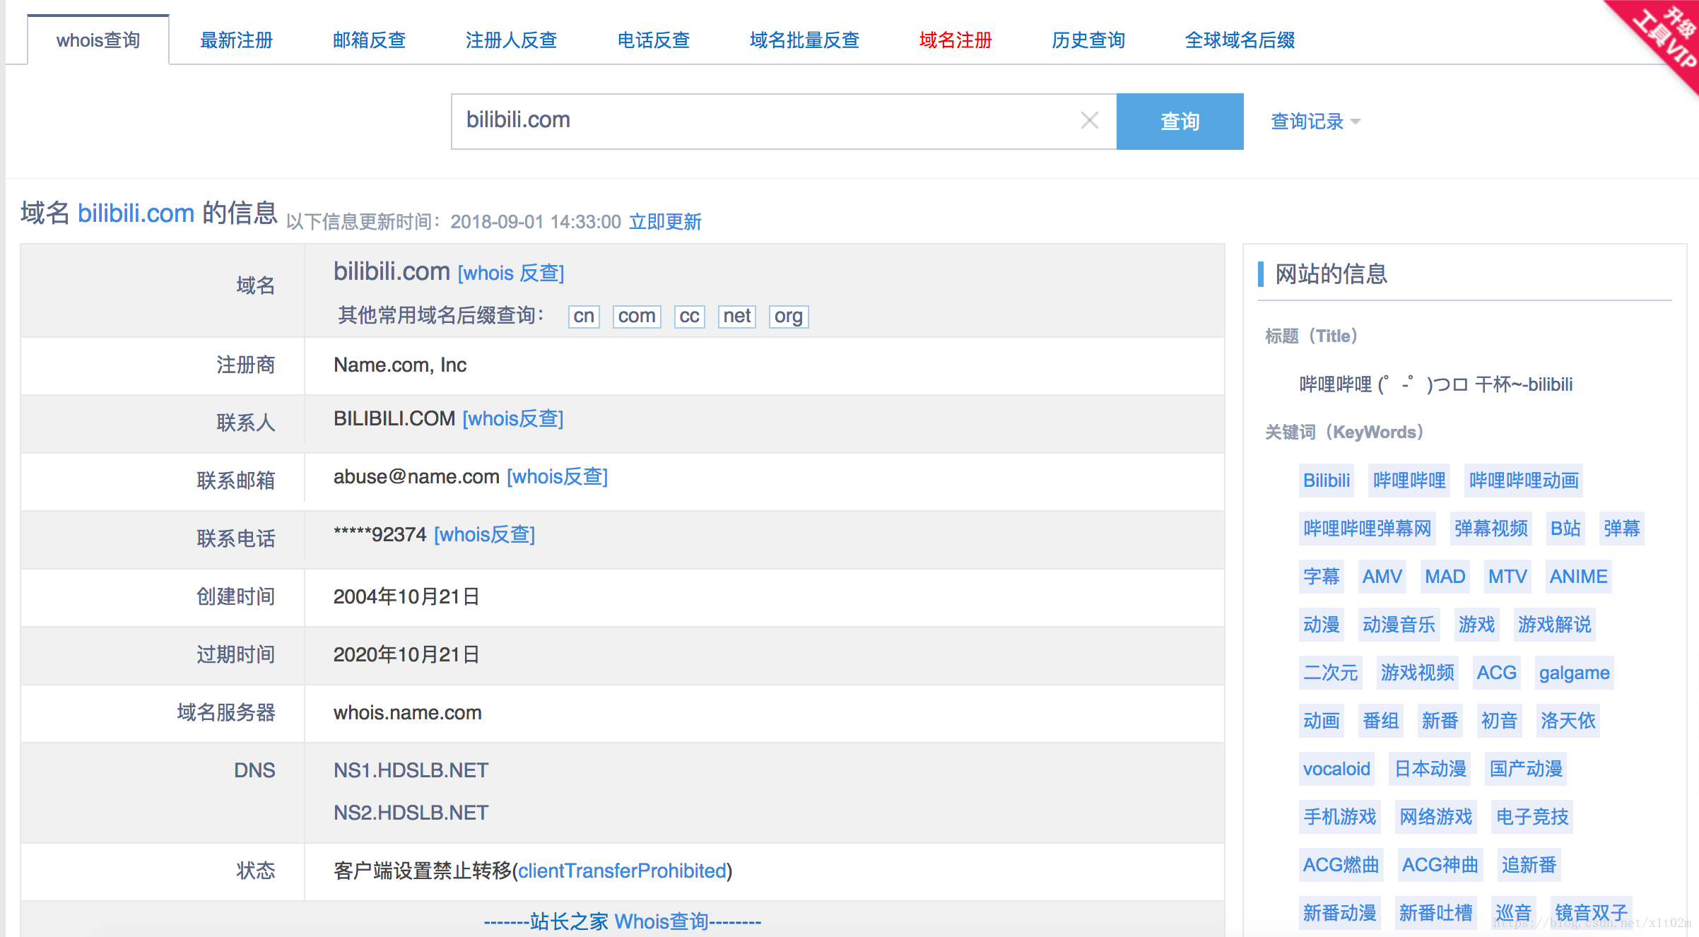Click the 新番吐槽 keyword tag
The image size is (1699, 937).
(1435, 913)
